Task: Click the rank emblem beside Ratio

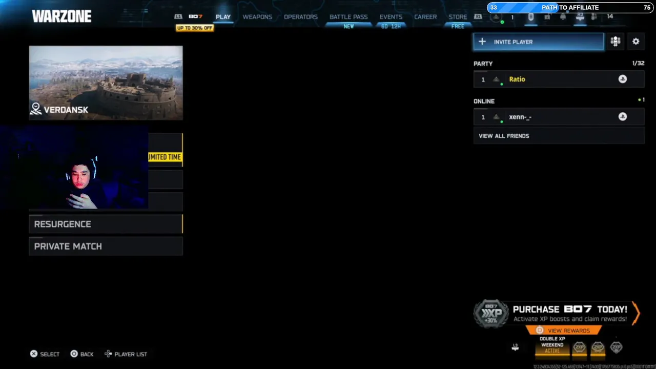Action: point(496,79)
